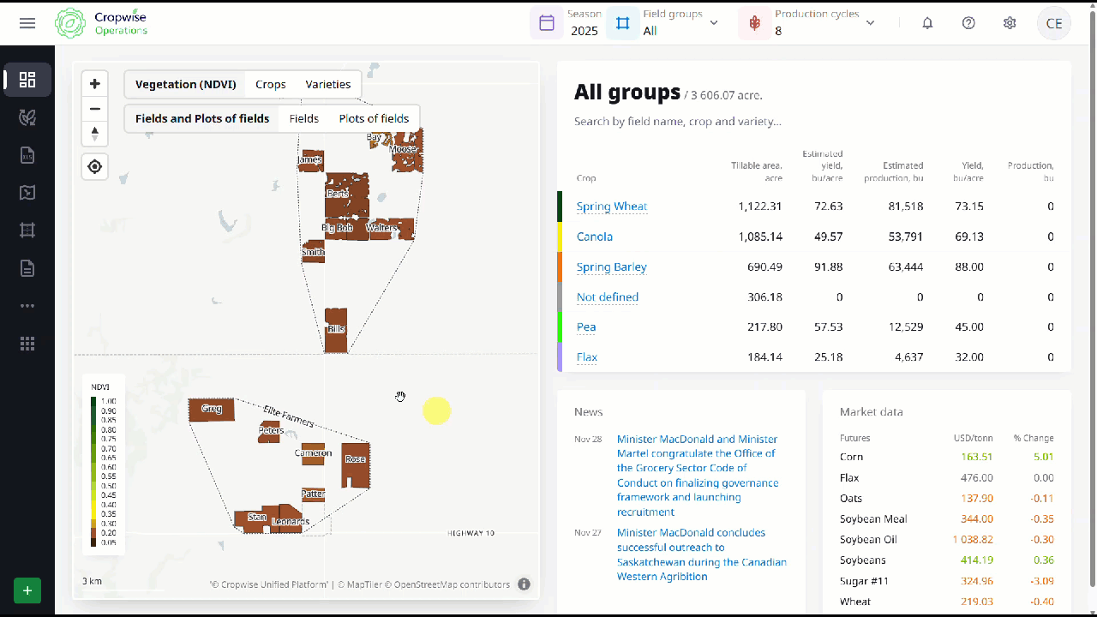Open settings gear icon

coord(1010,23)
